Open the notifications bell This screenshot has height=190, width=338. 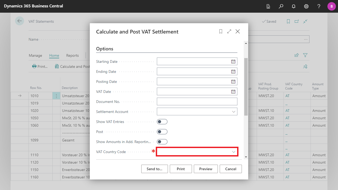click(x=294, y=6)
